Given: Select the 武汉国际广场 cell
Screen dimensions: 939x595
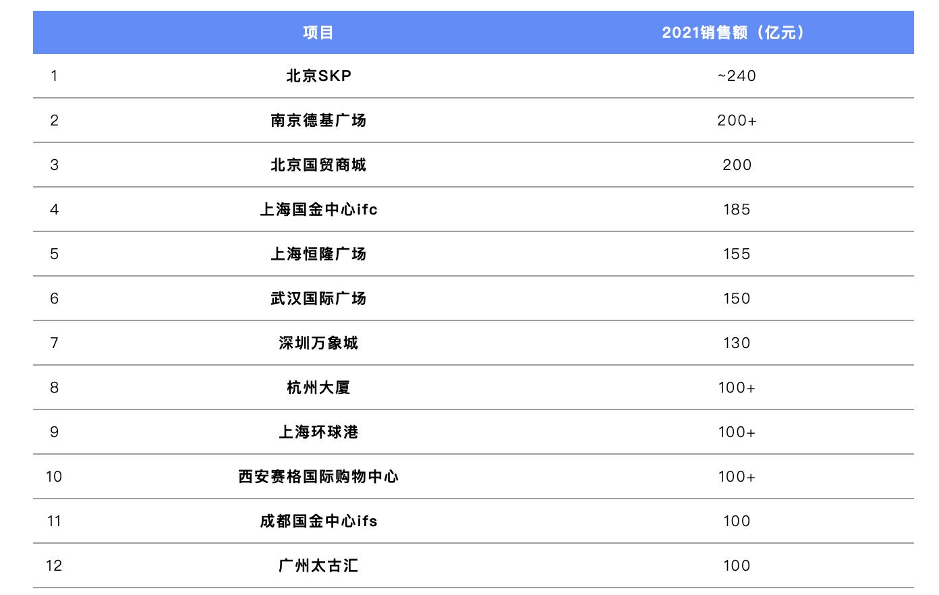Looking at the screenshot, I should 318,298.
